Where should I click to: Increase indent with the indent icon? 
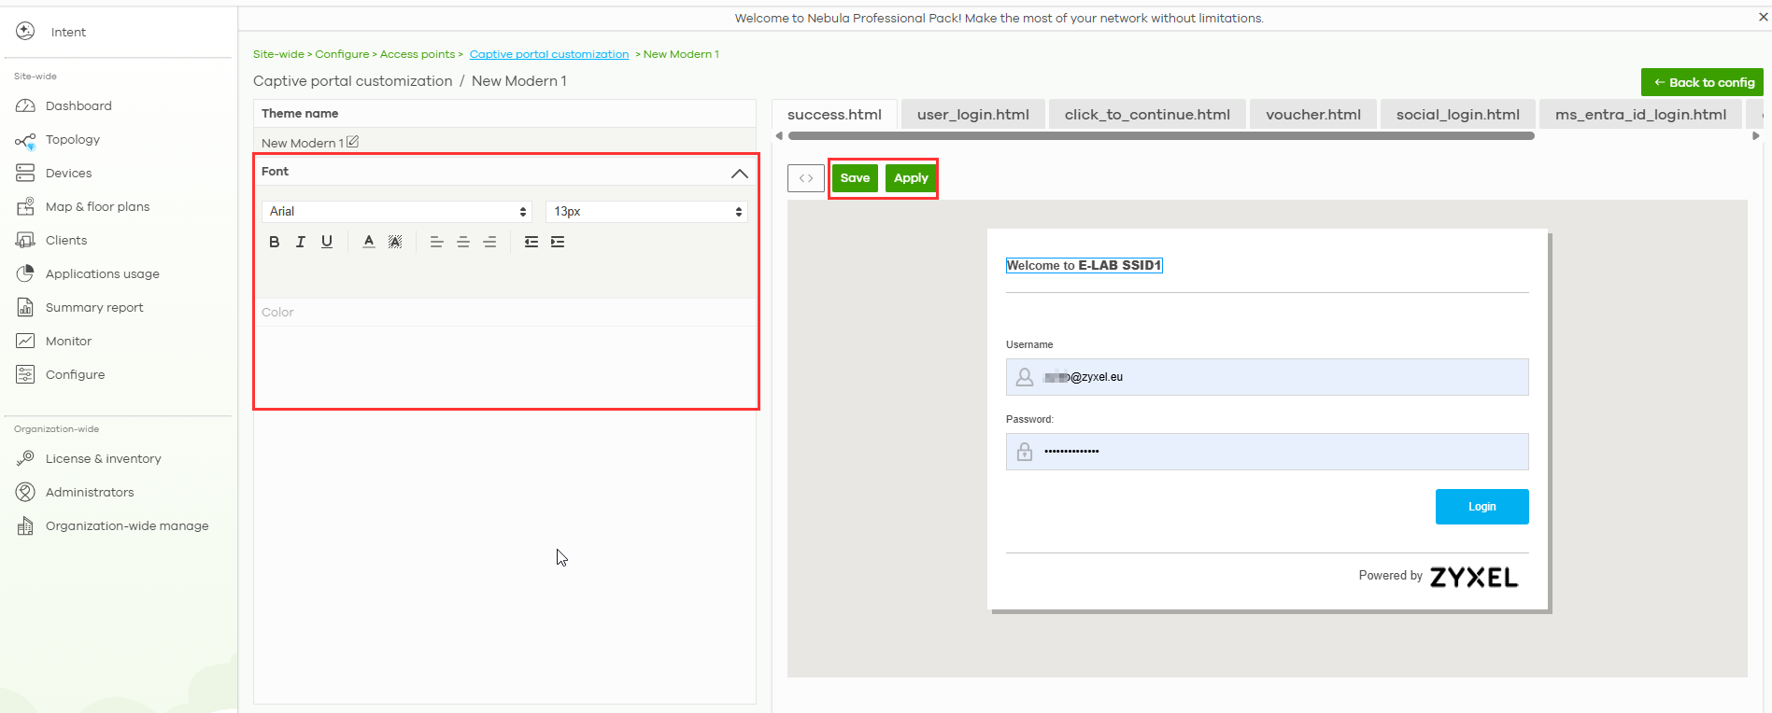pyautogui.click(x=558, y=242)
